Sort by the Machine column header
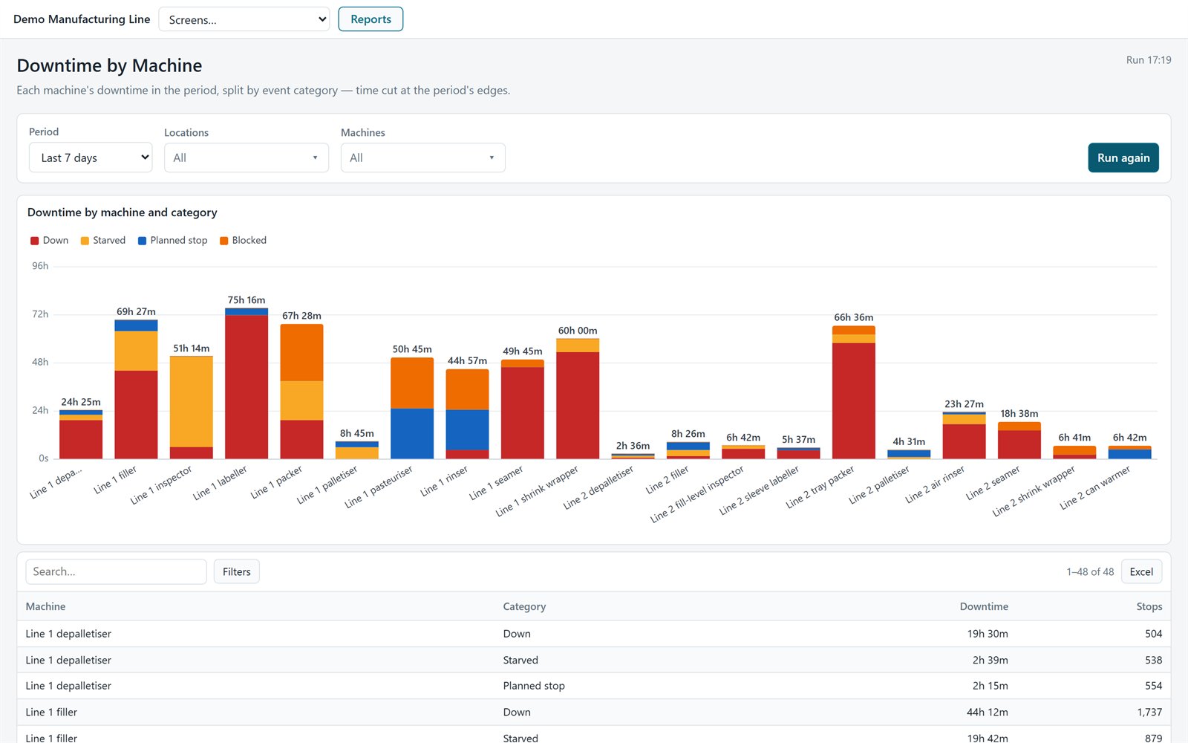 [x=45, y=606]
